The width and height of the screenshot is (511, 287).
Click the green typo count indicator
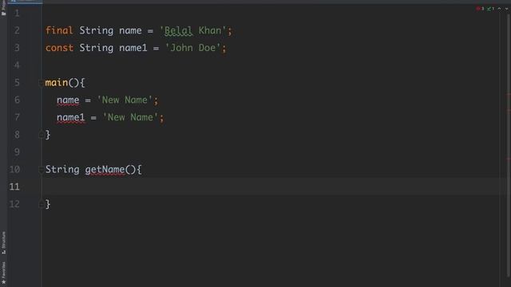[x=490, y=9]
